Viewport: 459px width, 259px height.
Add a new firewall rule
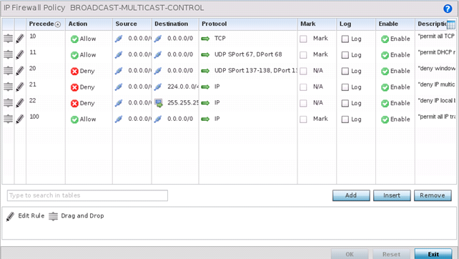[x=351, y=195]
